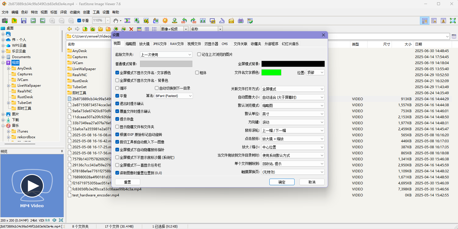The image size is (458, 229).
Task: Click the rotate left icon
Action: pos(184,21)
